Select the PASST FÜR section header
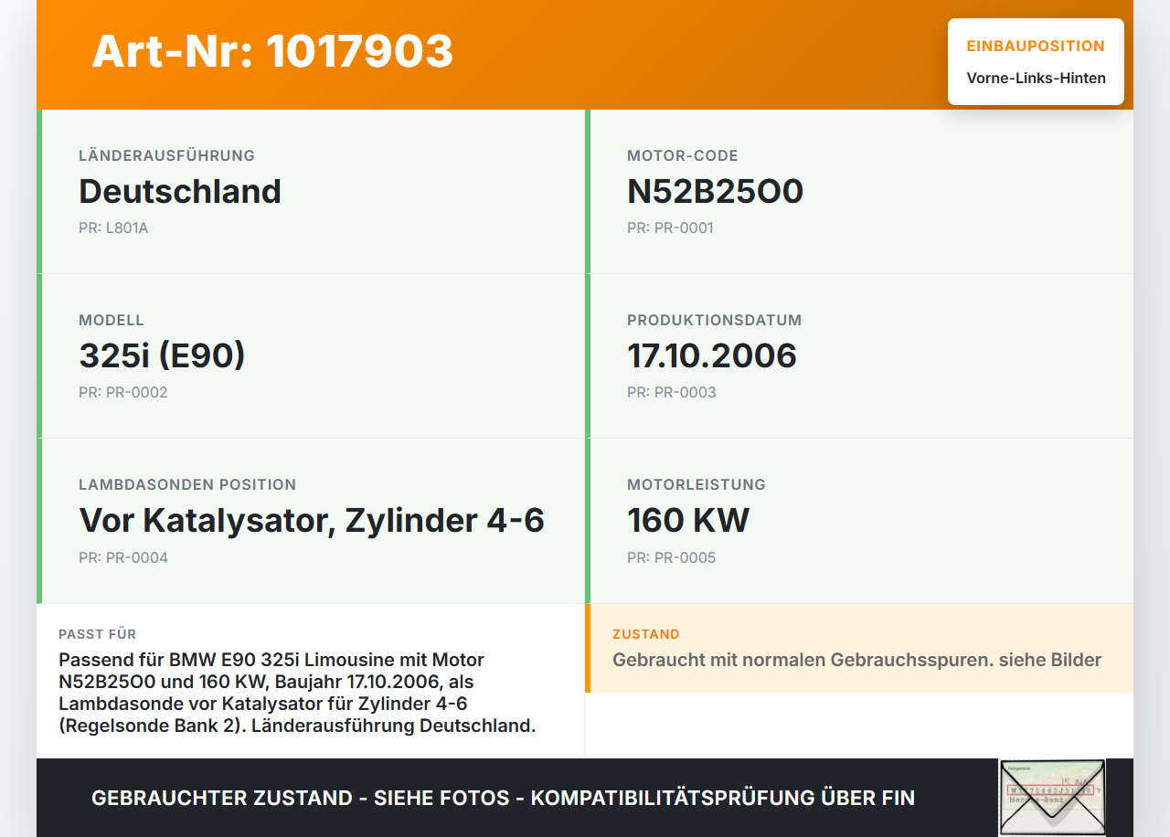Image resolution: width=1170 pixels, height=837 pixels. coord(96,633)
